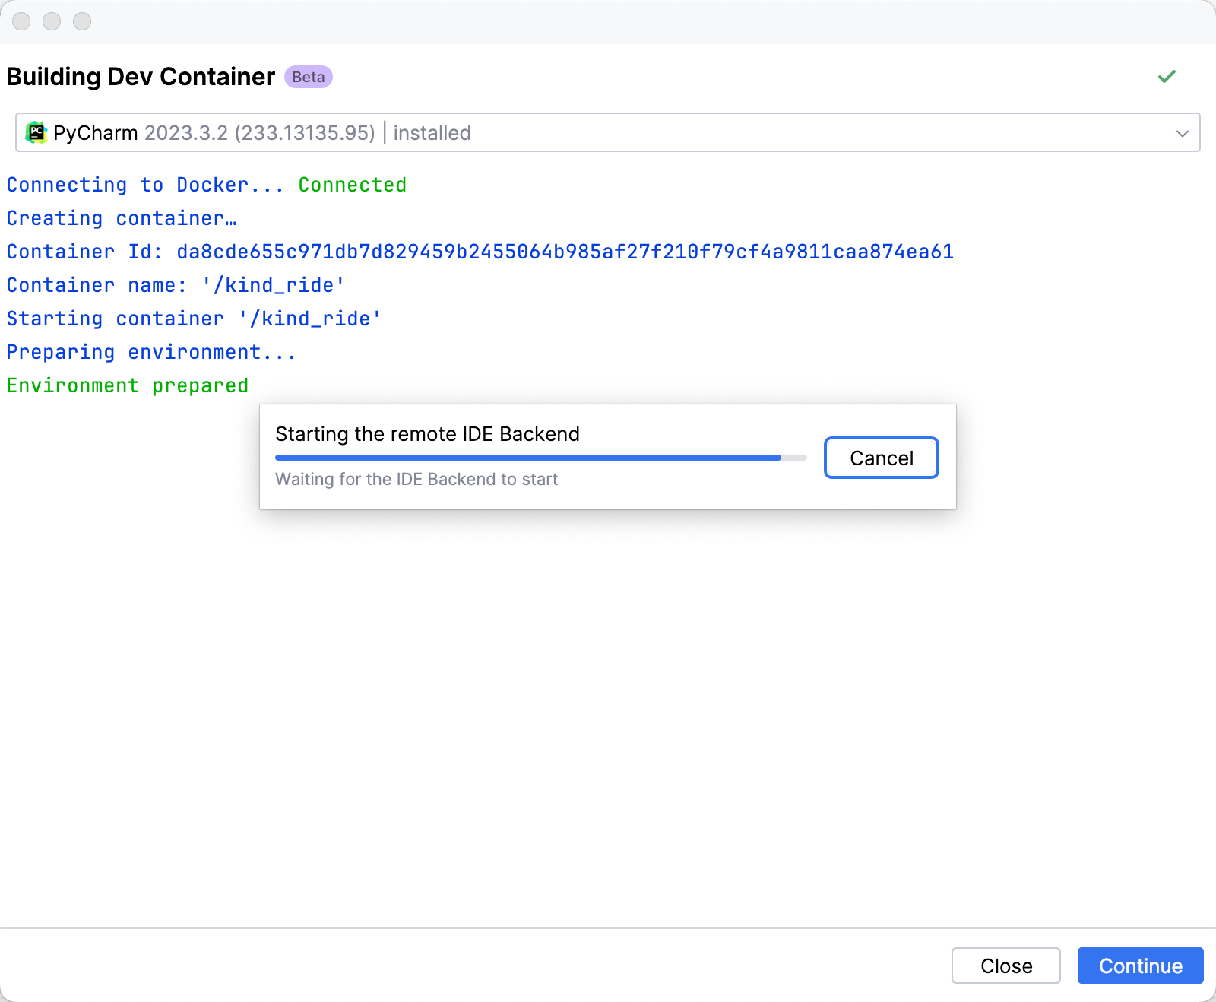Viewport: 1216px width, 1002px height.
Task: Select the Container name '/kind_ride' line
Action: [x=175, y=285]
